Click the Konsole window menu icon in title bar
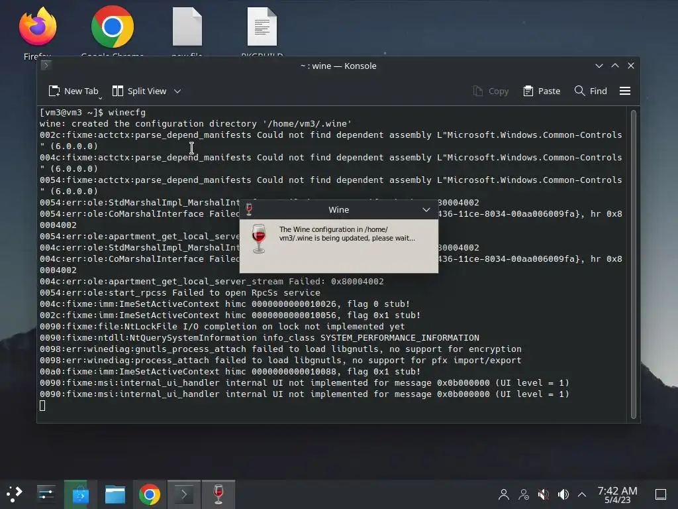Viewport: 678px width, 509px height. click(x=46, y=66)
